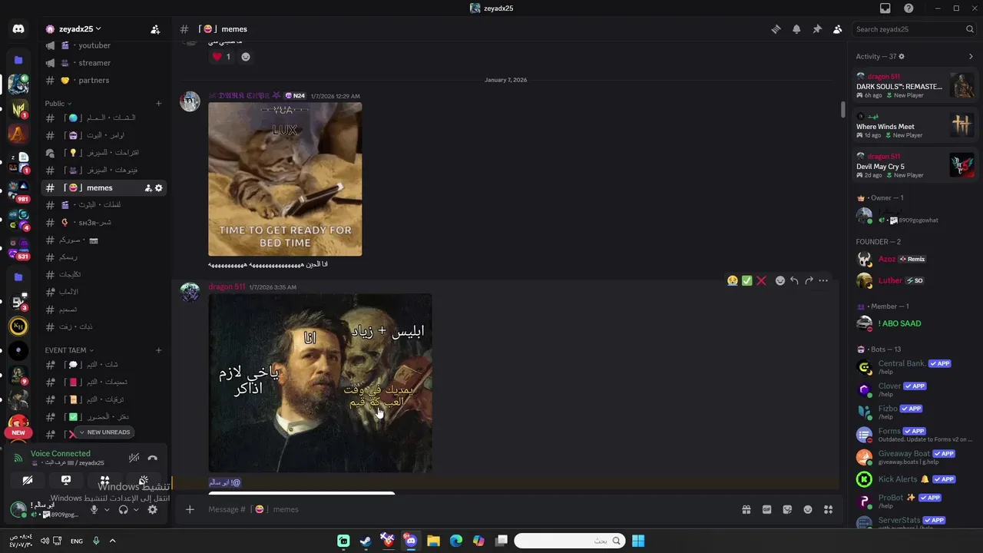Select member ! ABO SAAD

click(915, 323)
